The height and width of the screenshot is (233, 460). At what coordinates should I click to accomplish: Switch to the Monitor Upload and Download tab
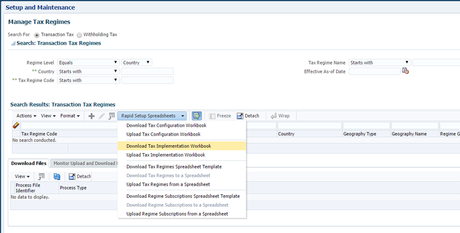(84, 163)
